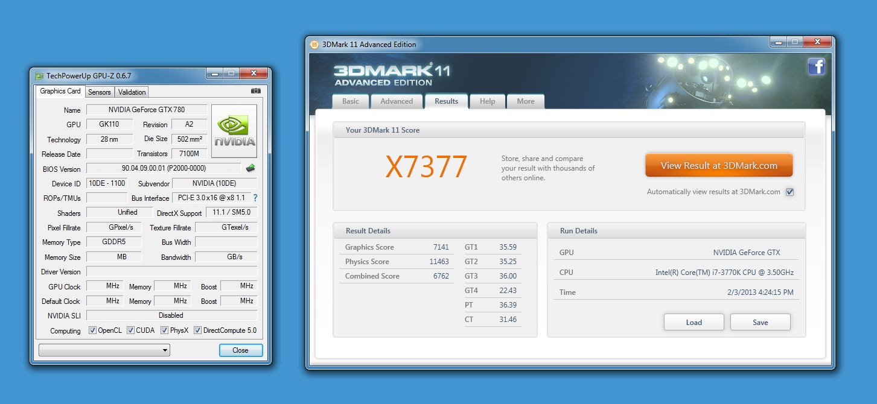Screen dimensions: 877x404
Task: Click the Bus Interface question mark icon
Action: 255,198
